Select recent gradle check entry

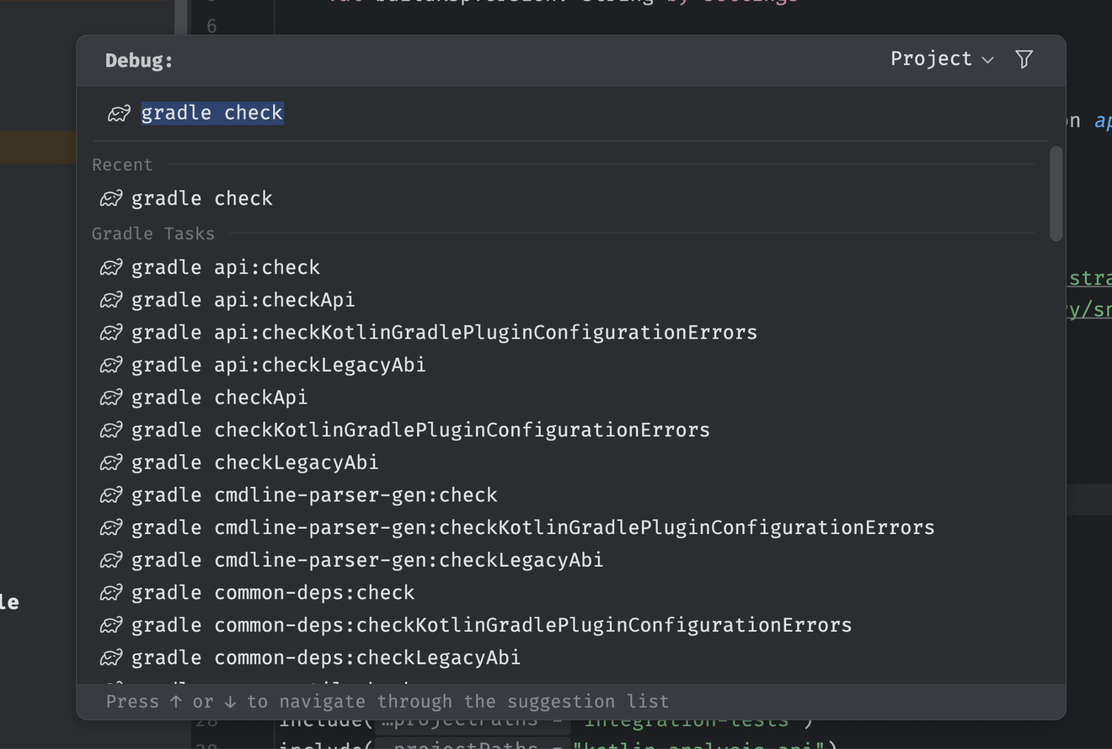click(201, 199)
